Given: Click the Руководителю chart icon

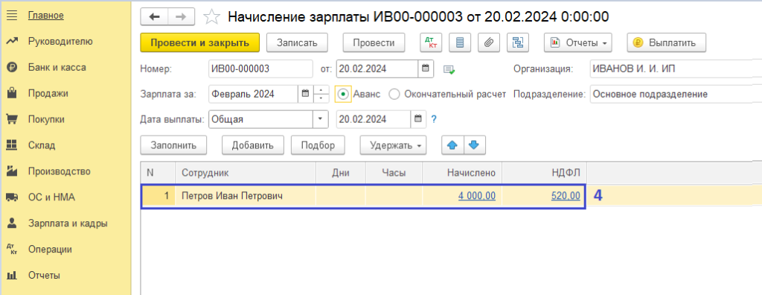Looking at the screenshot, I should tap(12, 42).
